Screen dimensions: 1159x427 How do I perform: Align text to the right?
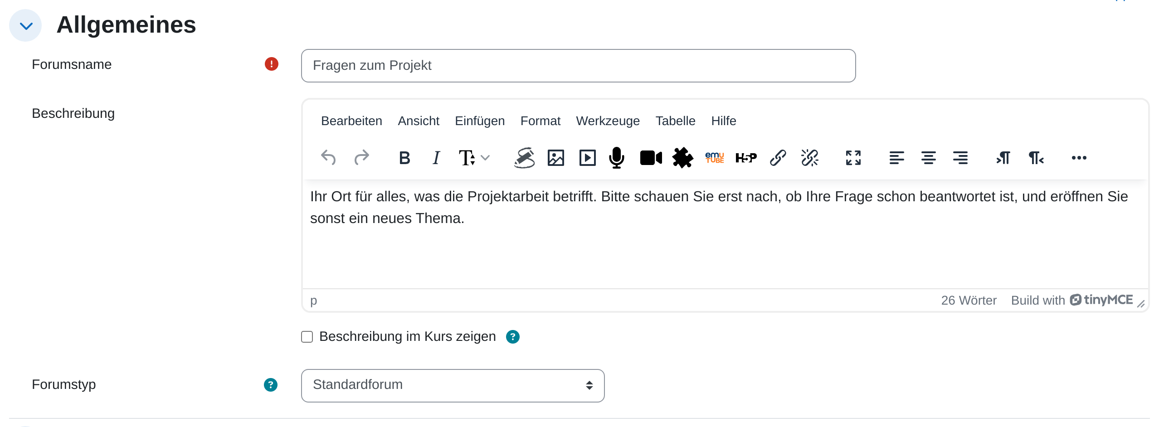click(960, 158)
